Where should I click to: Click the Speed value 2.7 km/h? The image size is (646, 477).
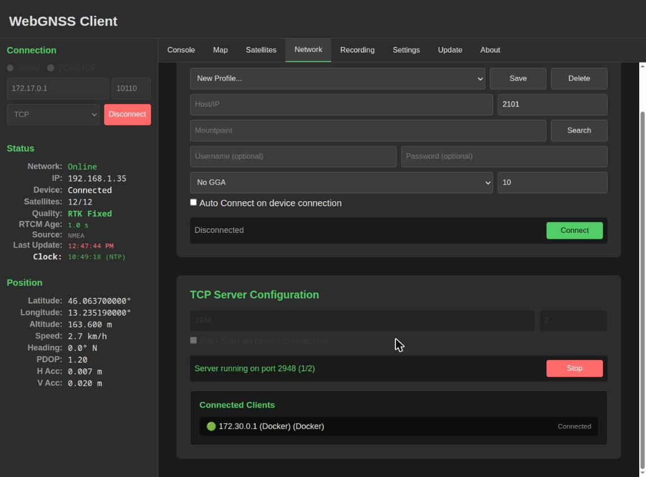87,336
